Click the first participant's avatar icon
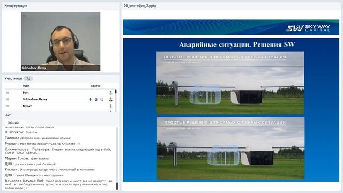343x193 pixels. coord(111,93)
